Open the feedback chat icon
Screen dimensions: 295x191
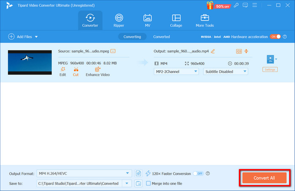click(x=245, y=5)
